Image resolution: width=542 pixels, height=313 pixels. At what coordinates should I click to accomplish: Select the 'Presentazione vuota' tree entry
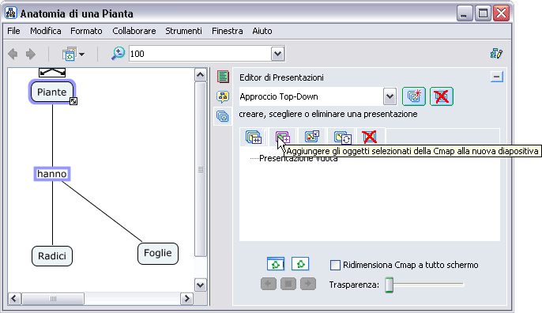click(299, 158)
